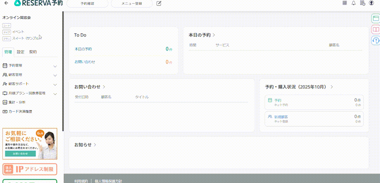Click the 顧客管理 label in sidebar
The width and height of the screenshot is (380, 183).
tap(15, 75)
